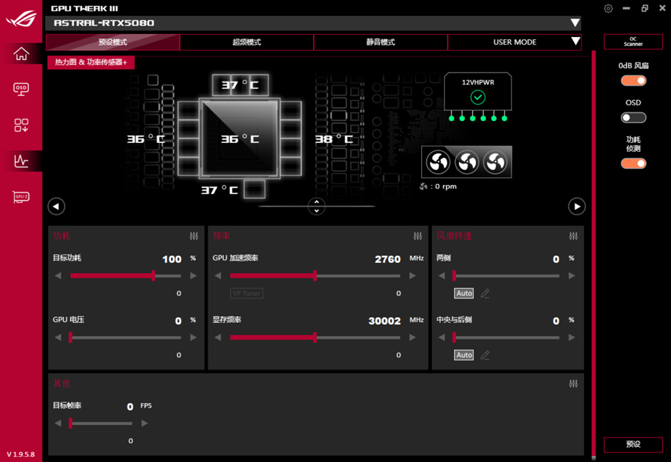
Task: Click the 预设 button
Action: point(633,444)
